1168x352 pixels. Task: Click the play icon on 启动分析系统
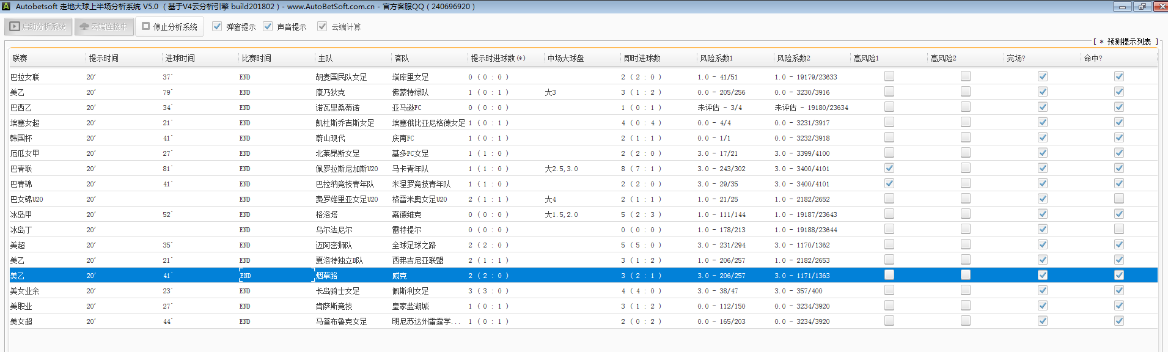[15, 27]
